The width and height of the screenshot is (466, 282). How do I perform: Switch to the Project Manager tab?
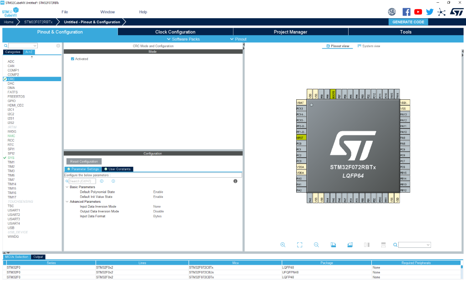[290, 32]
